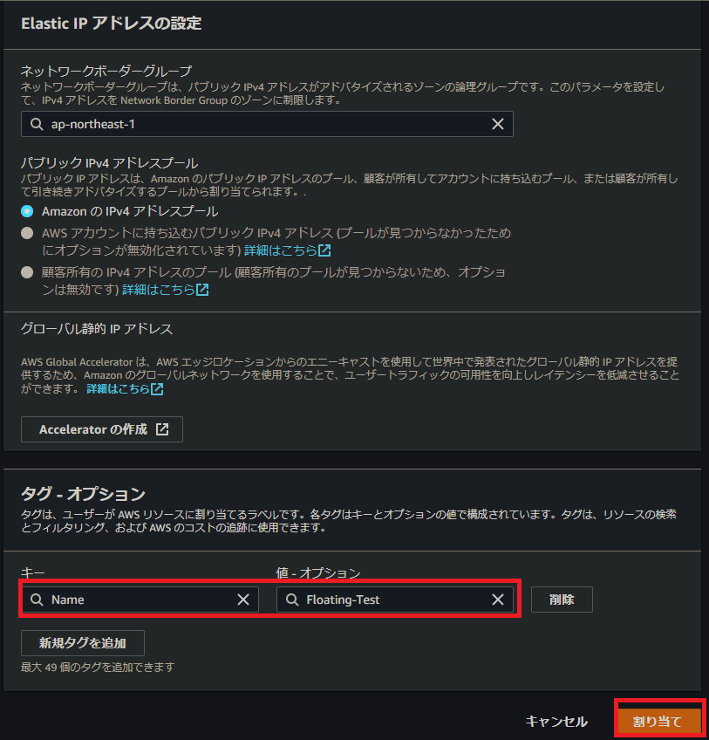Remove the tag with 削除 button
709x740 pixels.
tap(562, 600)
